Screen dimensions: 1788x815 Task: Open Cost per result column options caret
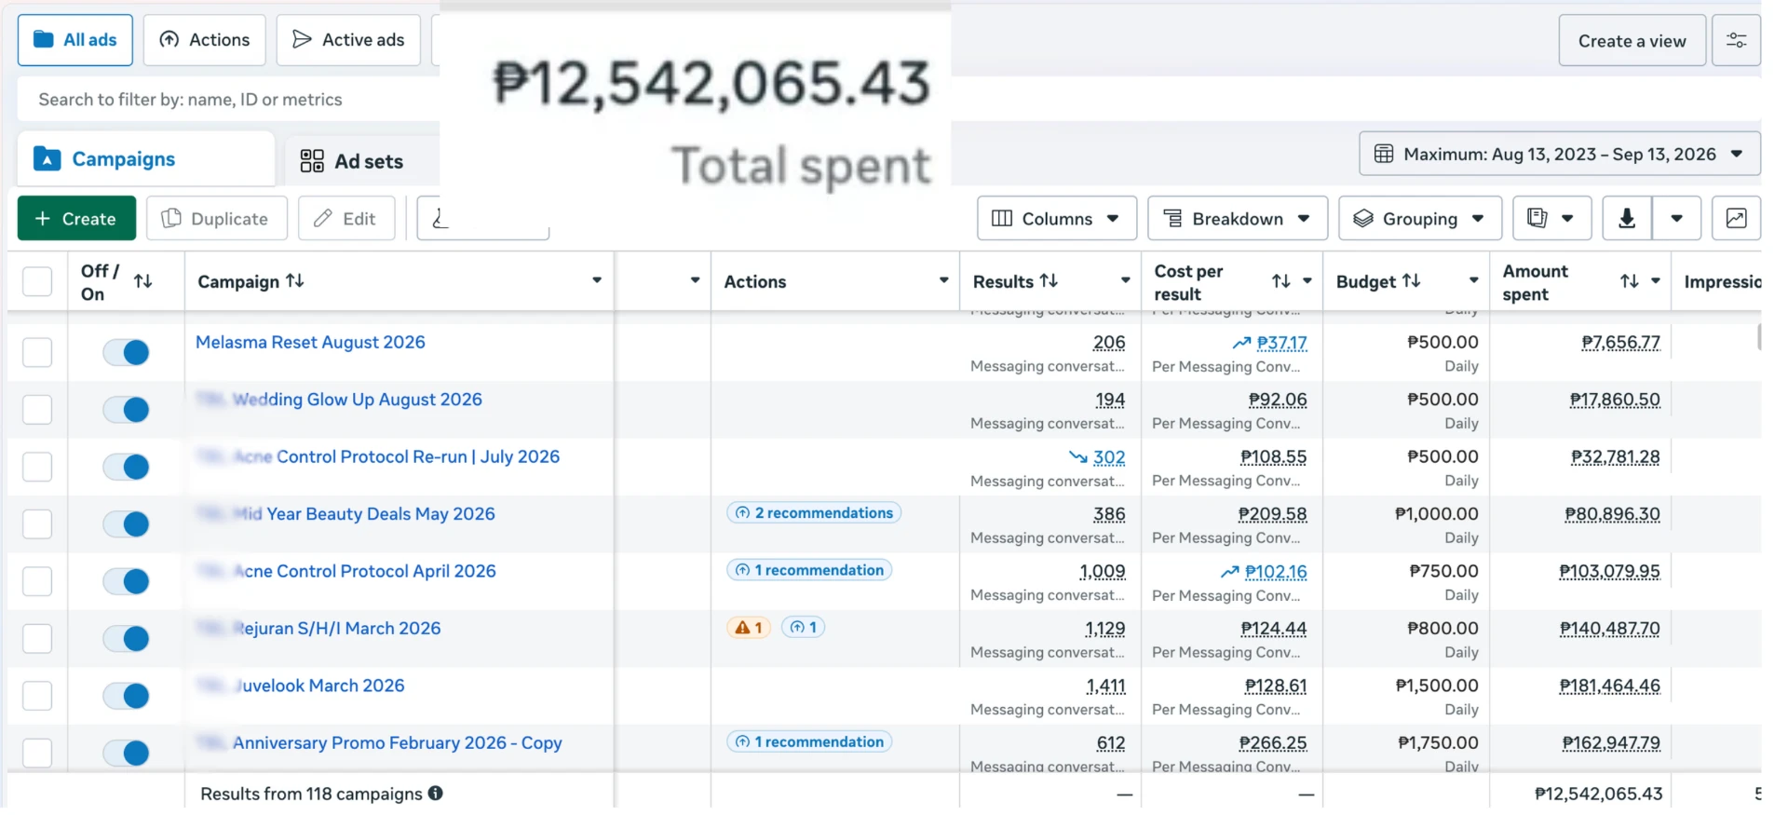pyautogui.click(x=1307, y=280)
